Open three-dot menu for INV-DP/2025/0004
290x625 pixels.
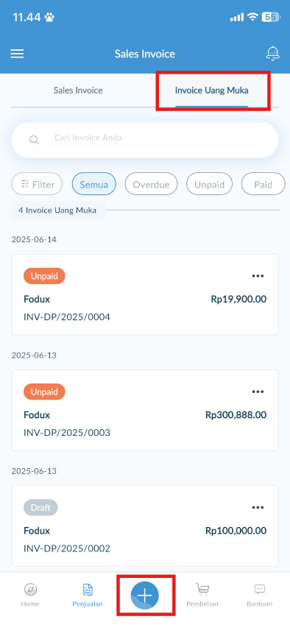(258, 276)
